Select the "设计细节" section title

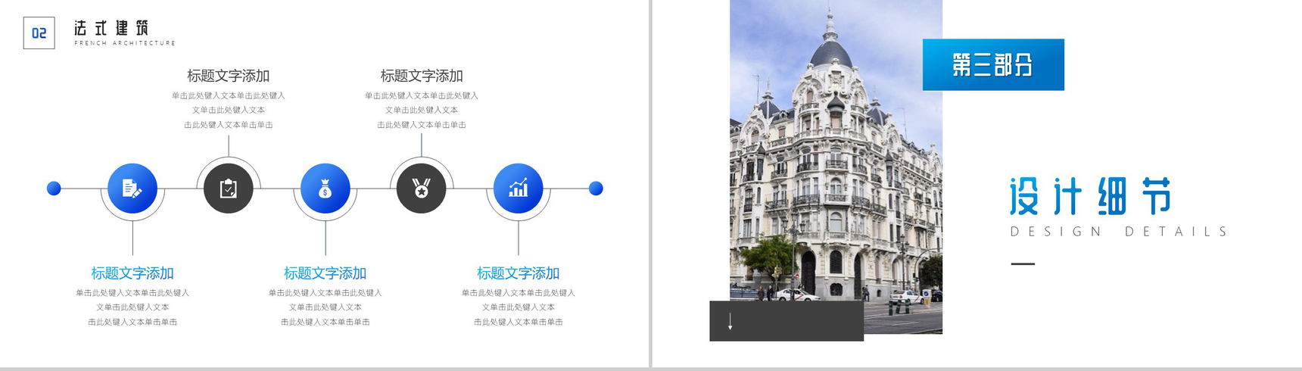1091,197
